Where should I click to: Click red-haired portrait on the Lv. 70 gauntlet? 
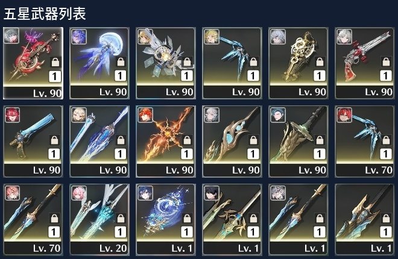344,115
